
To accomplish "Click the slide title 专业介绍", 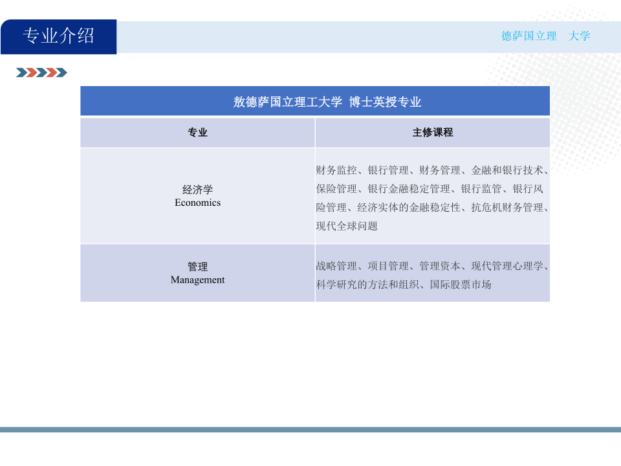I will pyautogui.click(x=59, y=36).
